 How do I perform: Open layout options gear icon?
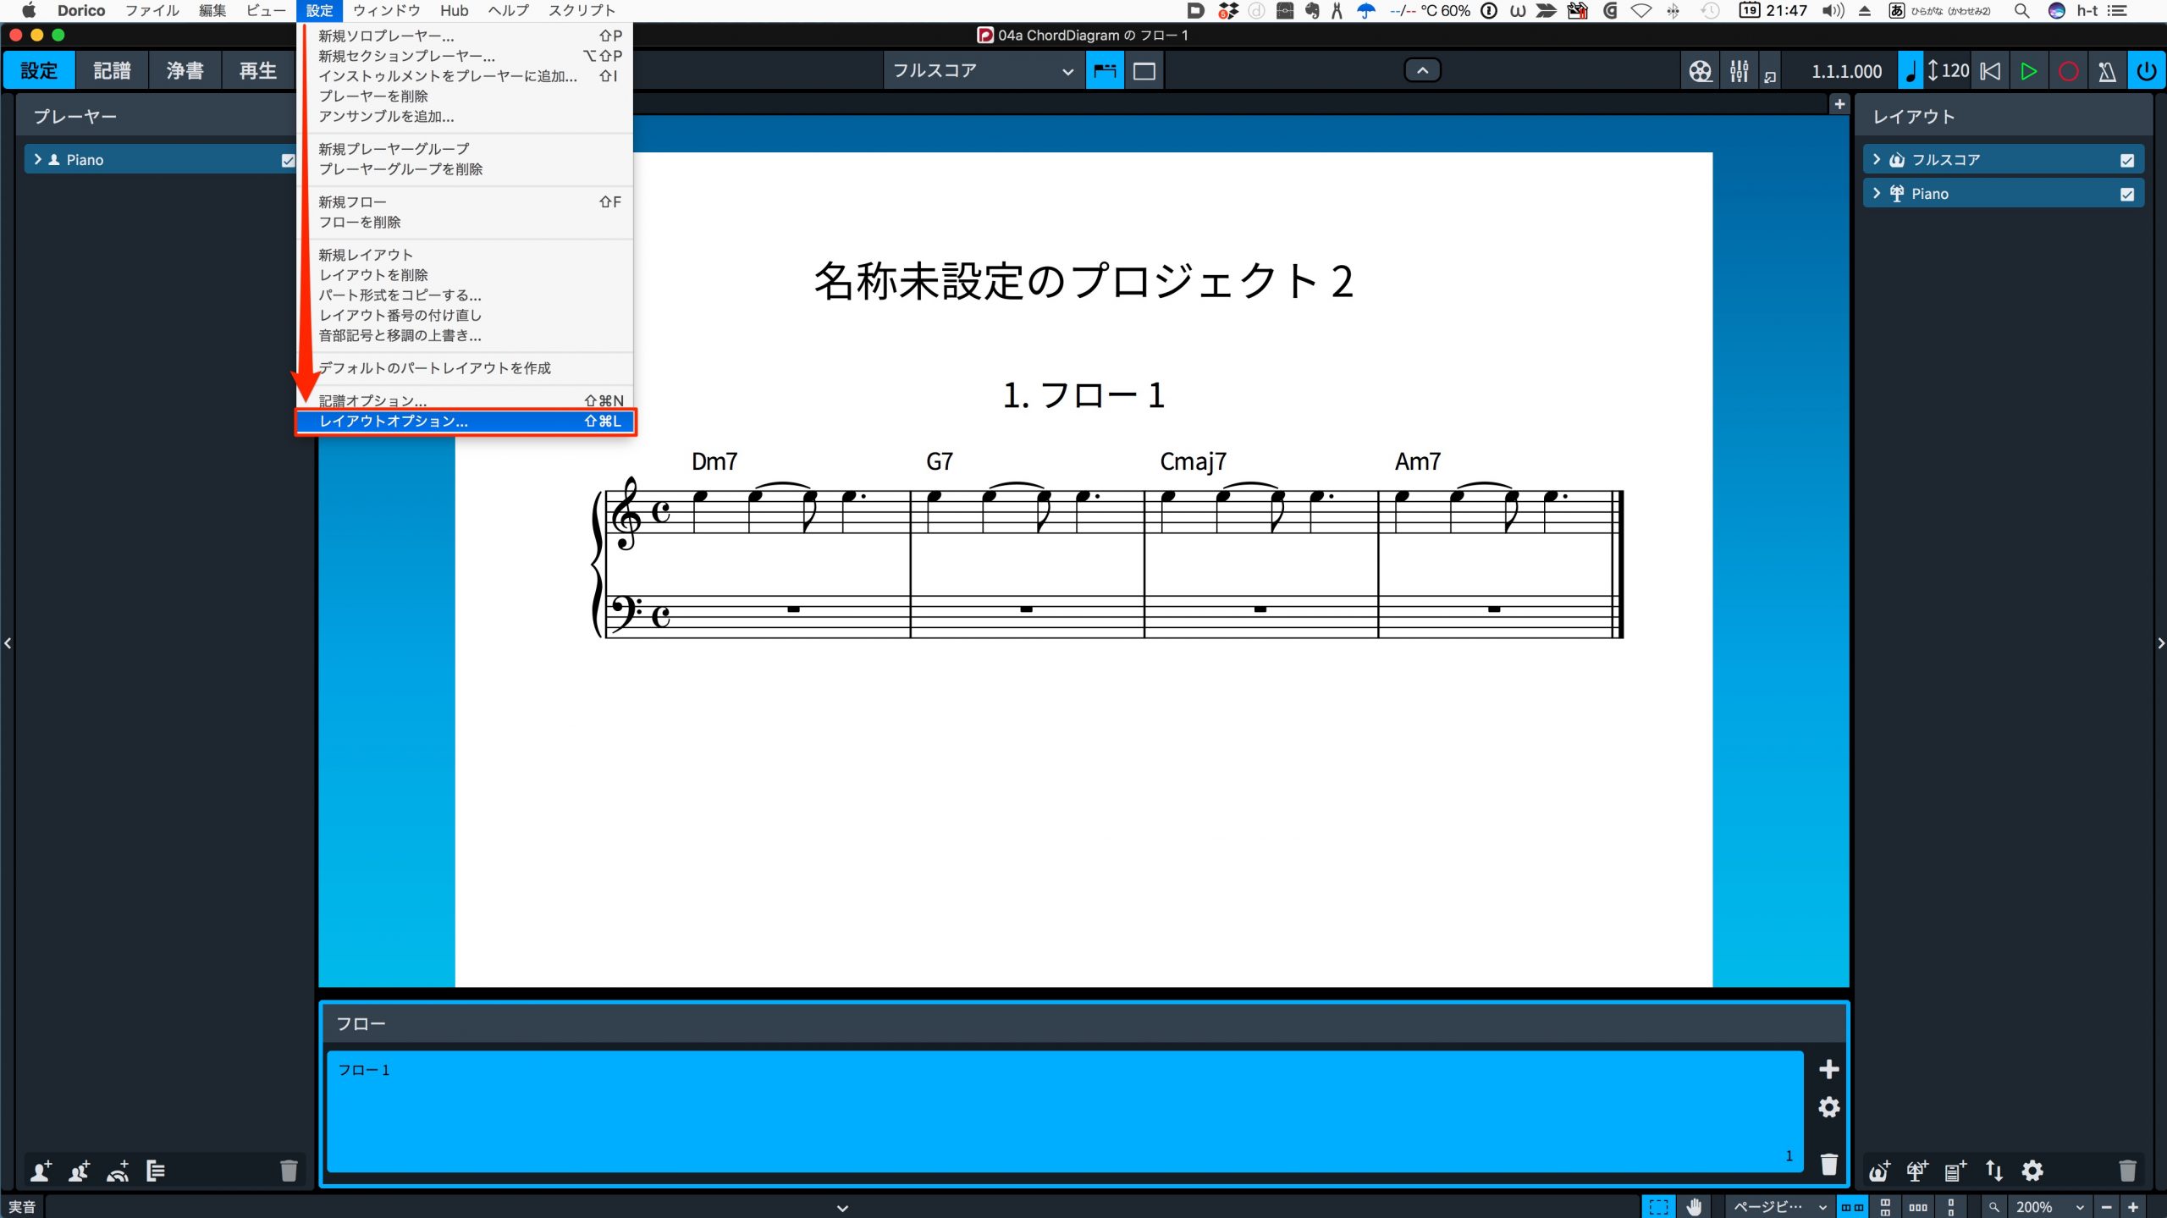(2032, 1171)
